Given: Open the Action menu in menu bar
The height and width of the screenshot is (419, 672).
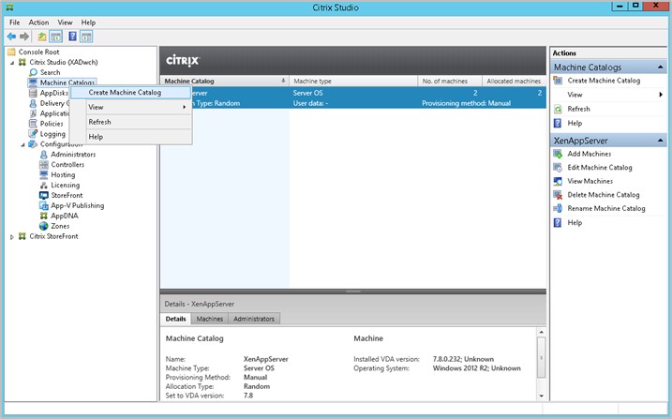Looking at the screenshot, I should (x=38, y=22).
